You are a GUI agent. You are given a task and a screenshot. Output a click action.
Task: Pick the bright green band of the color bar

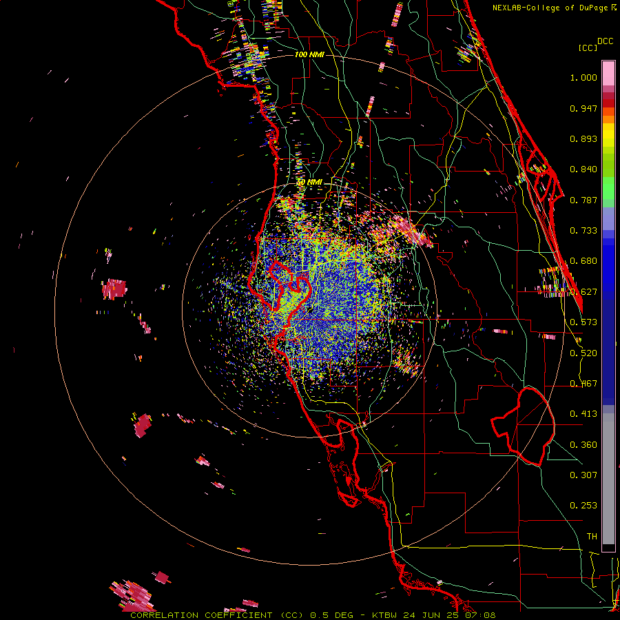point(608,188)
